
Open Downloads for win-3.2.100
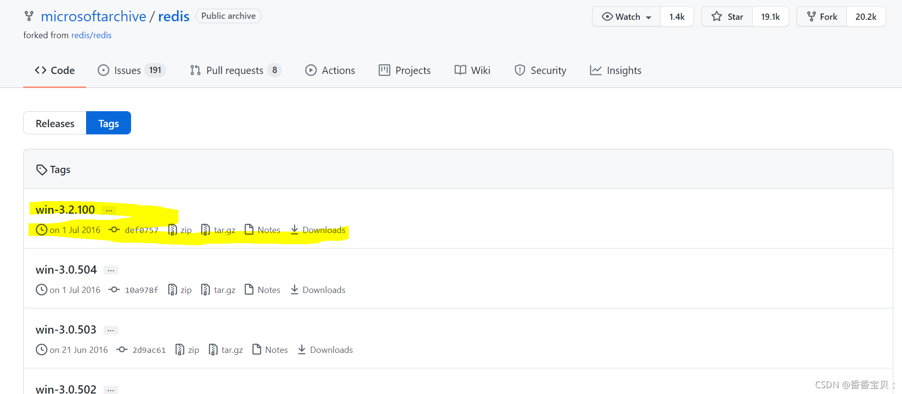coord(318,230)
